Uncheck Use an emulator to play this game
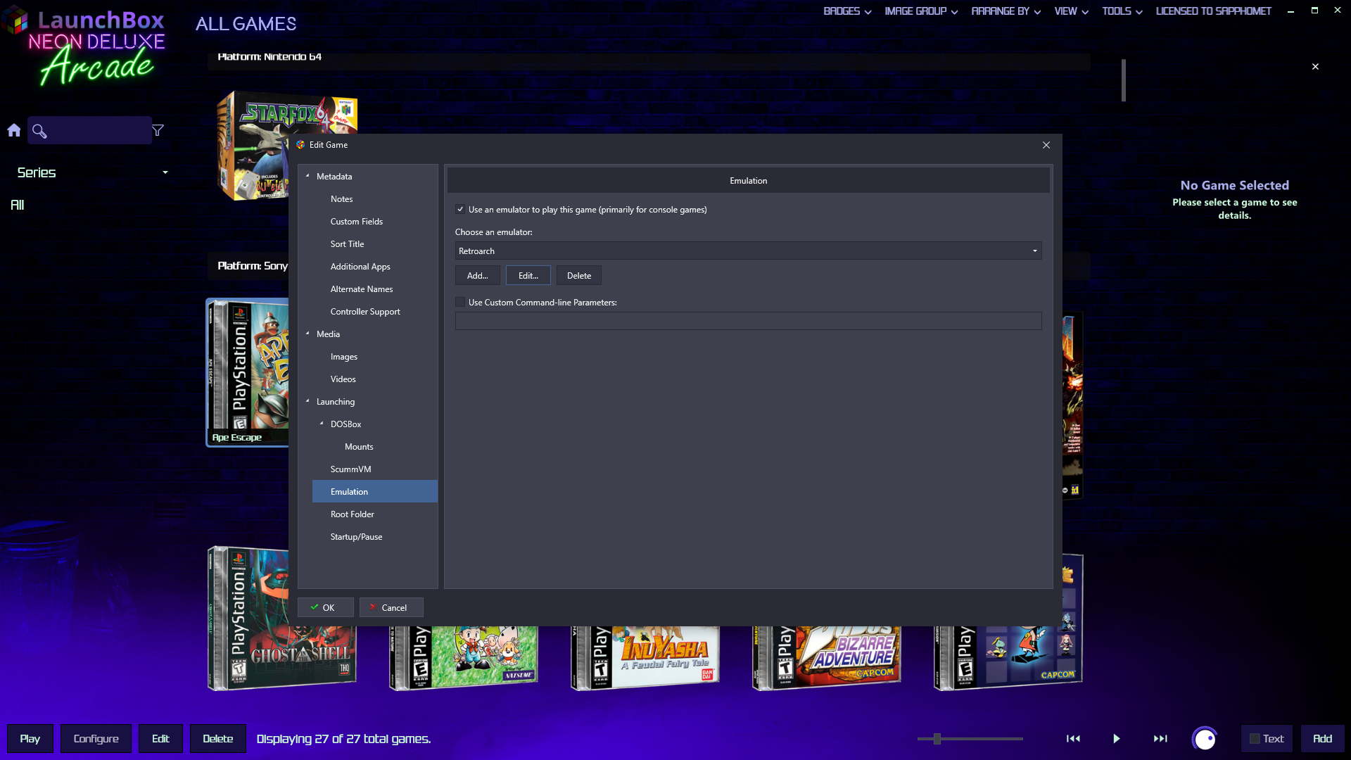Screen dimensions: 1351x760 [x=460, y=209]
